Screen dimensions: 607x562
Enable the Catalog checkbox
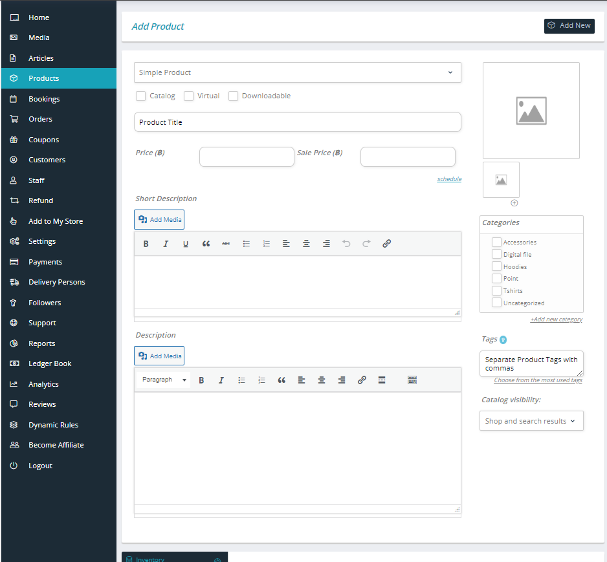140,96
